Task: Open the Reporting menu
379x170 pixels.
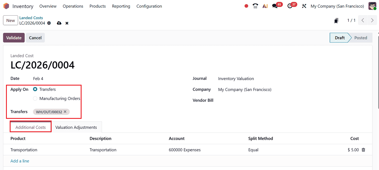Action: coord(121,6)
